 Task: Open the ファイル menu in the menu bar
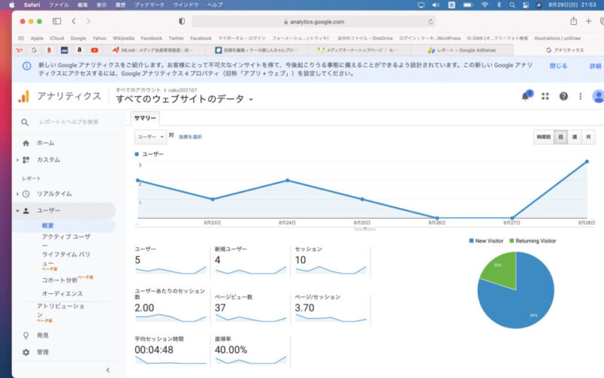[x=59, y=5]
